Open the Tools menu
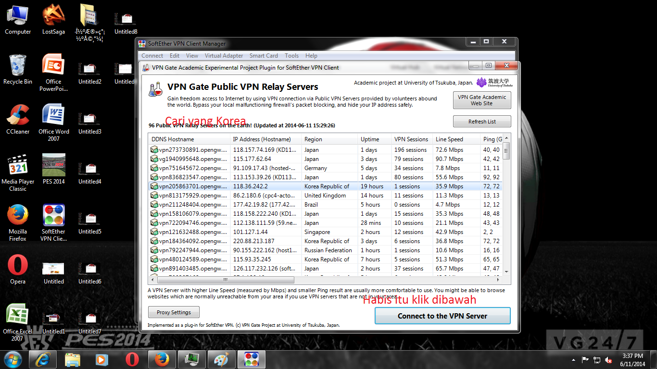The image size is (657, 369). click(x=291, y=56)
